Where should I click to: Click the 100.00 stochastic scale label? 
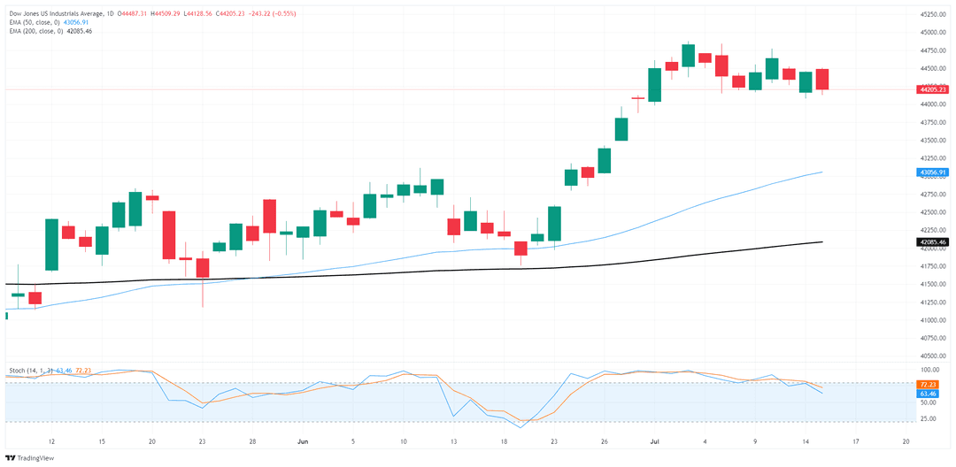pos(929,371)
